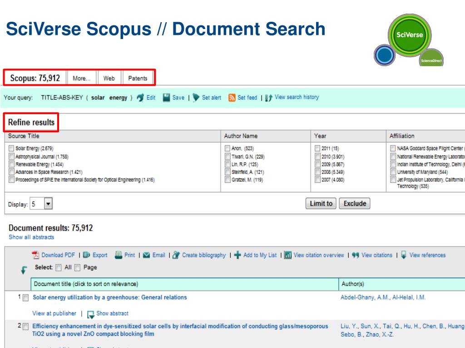Click the Set alert link text
The height and width of the screenshot is (348, 465).
(x=212, y=98)
